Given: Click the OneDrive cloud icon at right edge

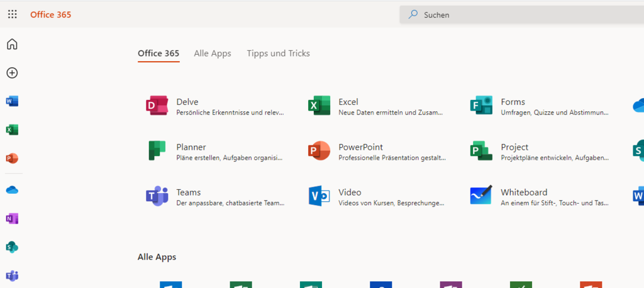Looking at the screenshot, I should (x=638, y=106).
